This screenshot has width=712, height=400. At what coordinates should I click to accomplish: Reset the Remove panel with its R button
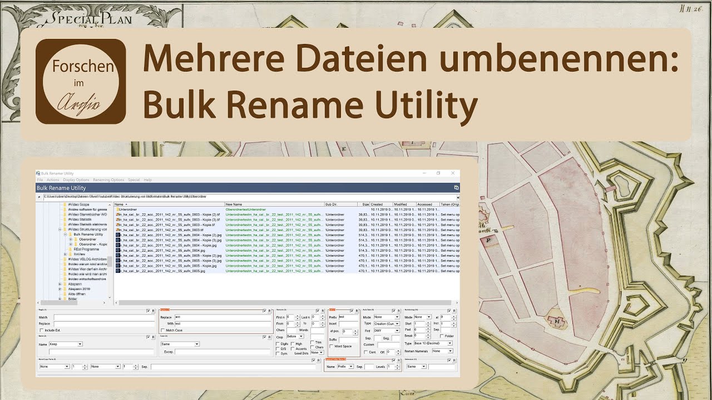coord(323,311)
